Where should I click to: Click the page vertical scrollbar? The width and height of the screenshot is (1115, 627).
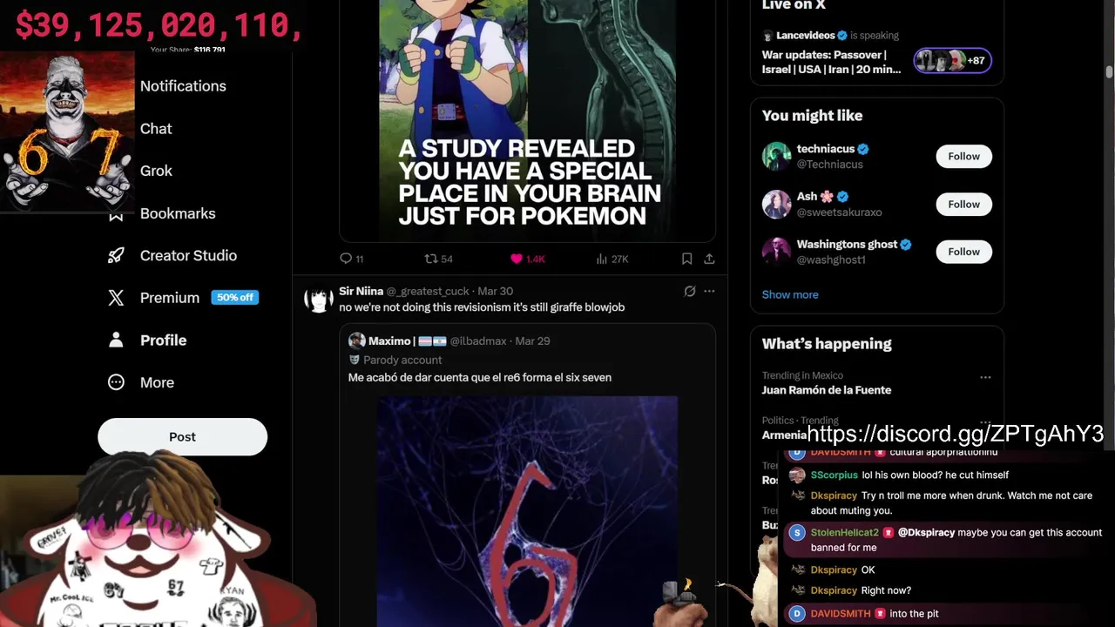click(1109, 71)
